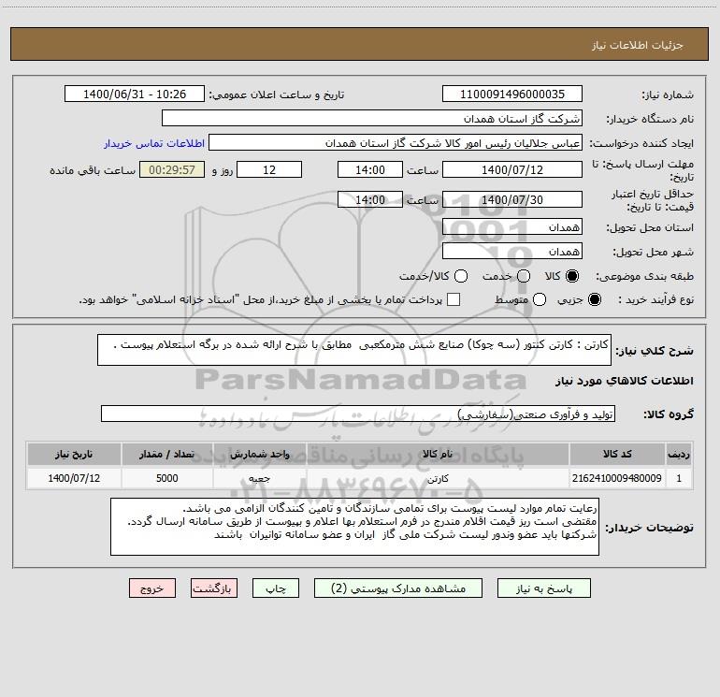Image resolution: width=720 pixels, height=697 pixels.
Task: Click the need date cell 1400/07/12 in table
Action: [x=74, y=478]
